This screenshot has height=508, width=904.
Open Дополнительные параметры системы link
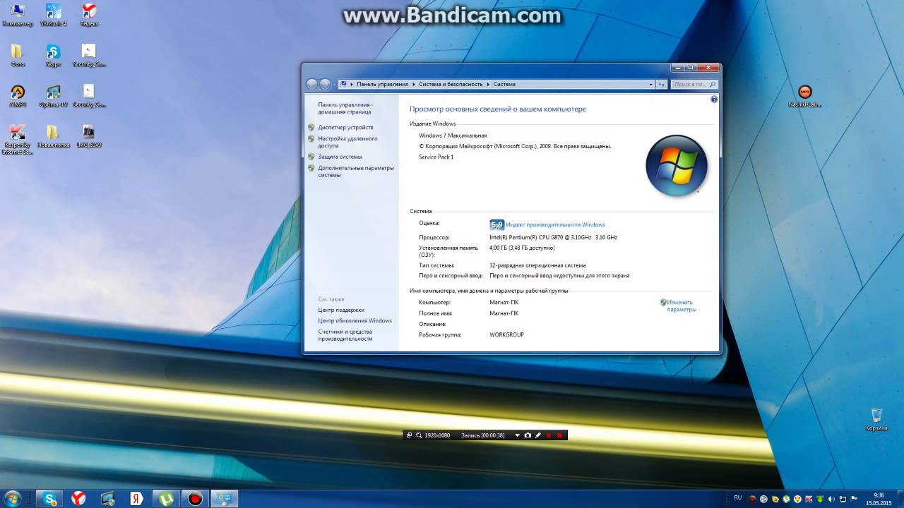coord(356,171)
